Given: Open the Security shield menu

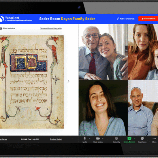Looking at the screenshot, I should coord(117,140).
